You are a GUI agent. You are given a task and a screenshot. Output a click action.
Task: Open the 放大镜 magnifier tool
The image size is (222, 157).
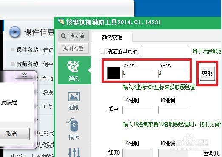(73, 36)
